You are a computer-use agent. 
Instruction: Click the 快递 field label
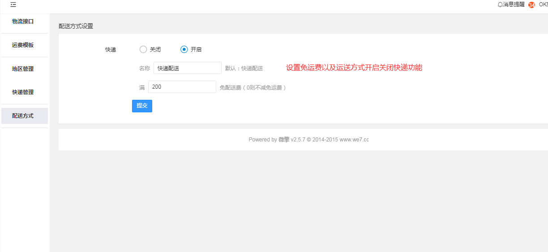tap(111, 50)
